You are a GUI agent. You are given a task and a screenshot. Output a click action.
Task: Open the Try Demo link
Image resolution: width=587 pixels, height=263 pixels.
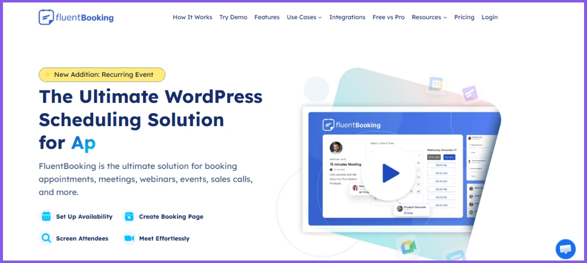233,17
